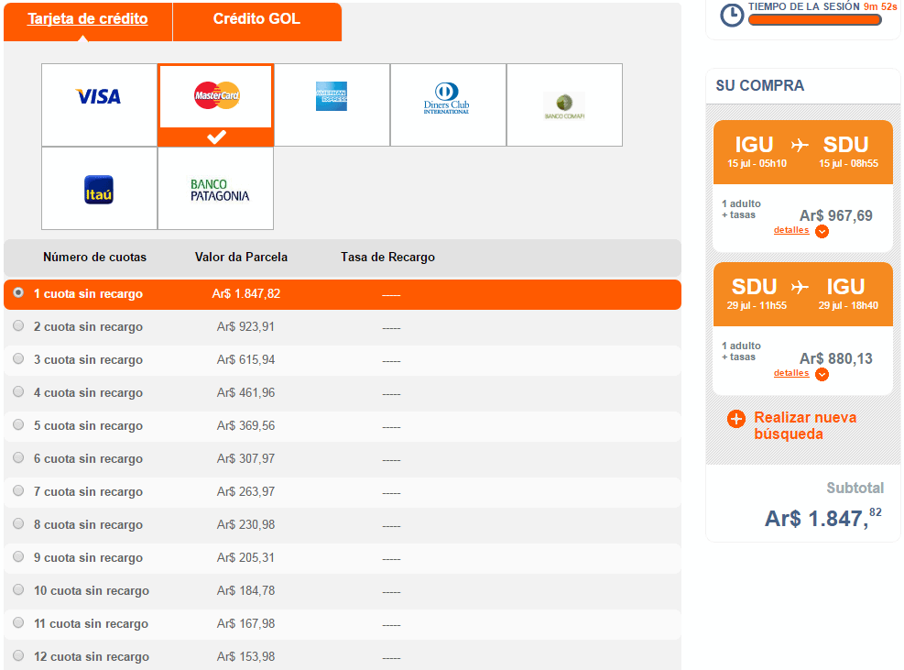Select 4 cuota sin recargo radio button
The image size is (904, 670).
coord(18,391)
